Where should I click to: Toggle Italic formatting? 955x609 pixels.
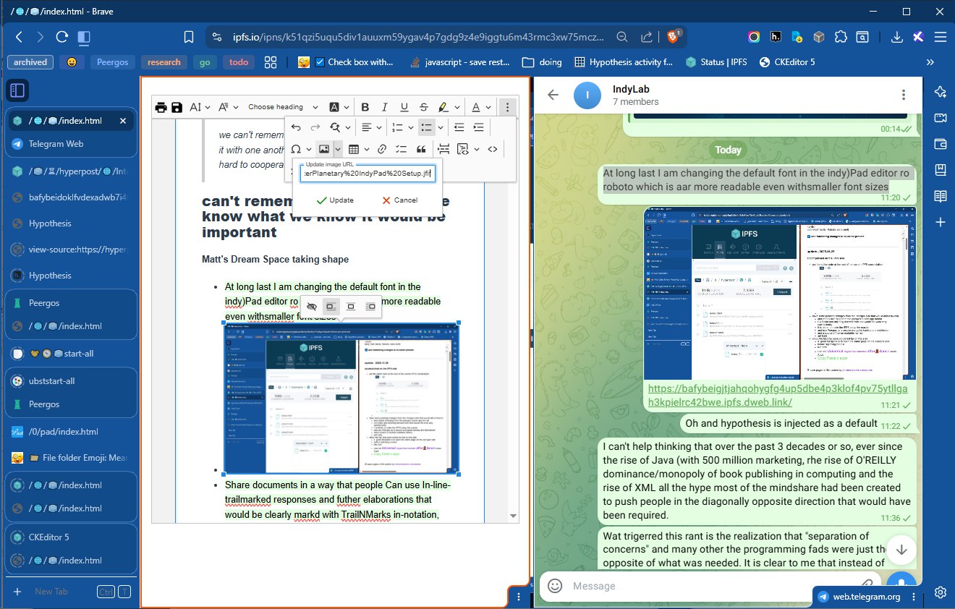[x=385, y=107]
